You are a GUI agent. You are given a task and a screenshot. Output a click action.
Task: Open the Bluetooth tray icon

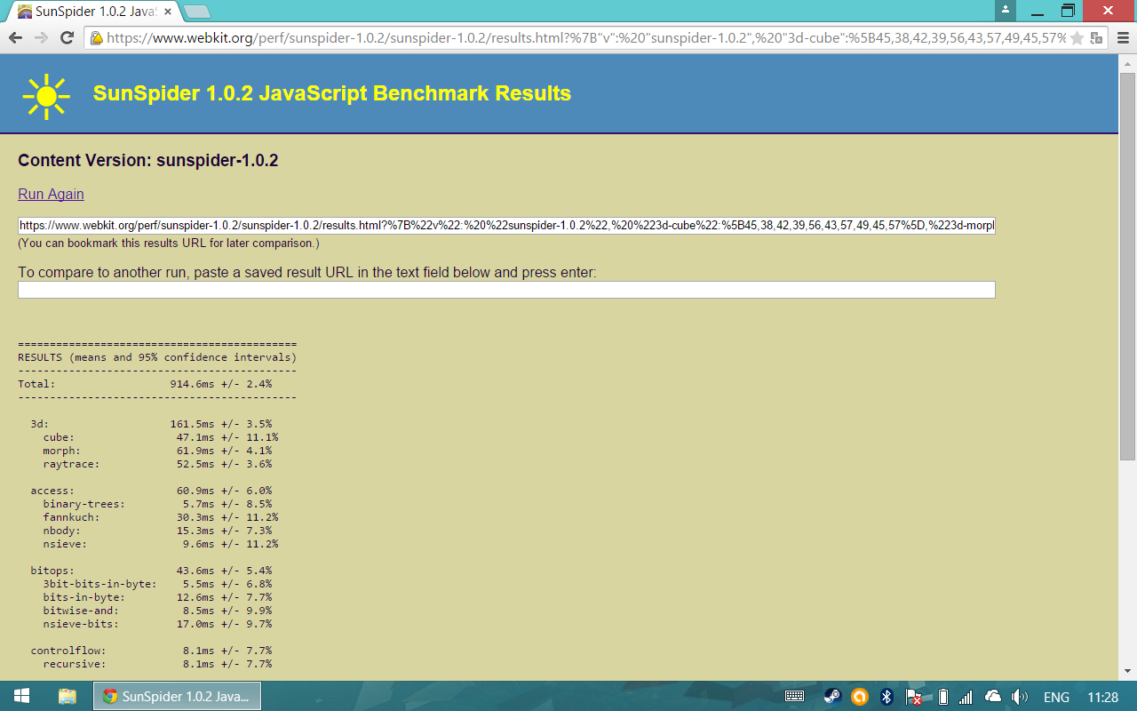(x=886, y=697)
